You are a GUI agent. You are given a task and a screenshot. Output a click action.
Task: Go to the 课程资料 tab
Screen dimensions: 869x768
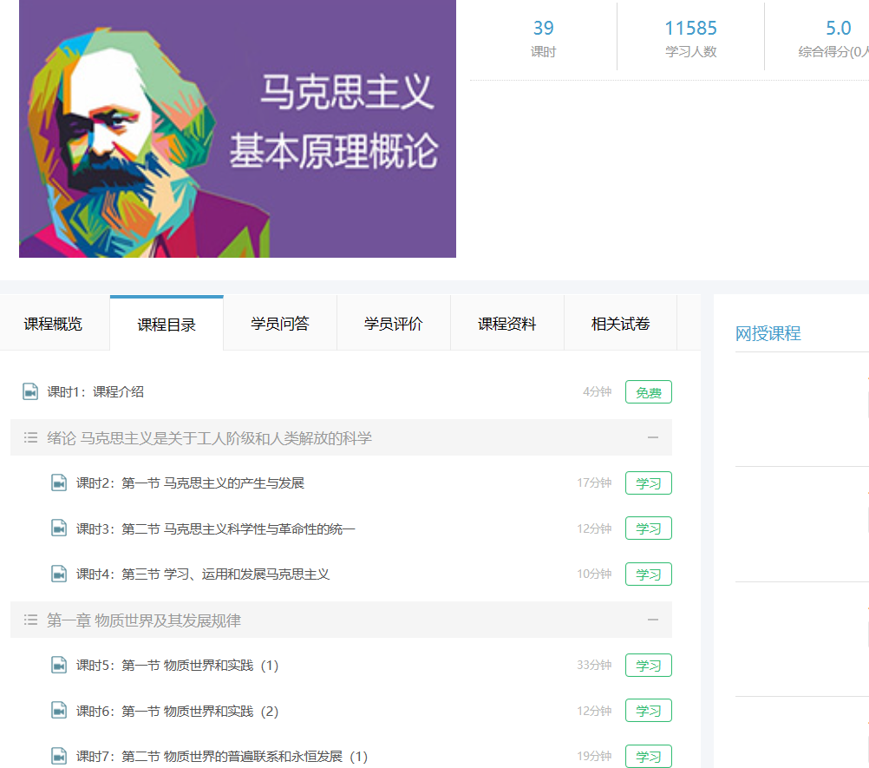tap(507, 324)
